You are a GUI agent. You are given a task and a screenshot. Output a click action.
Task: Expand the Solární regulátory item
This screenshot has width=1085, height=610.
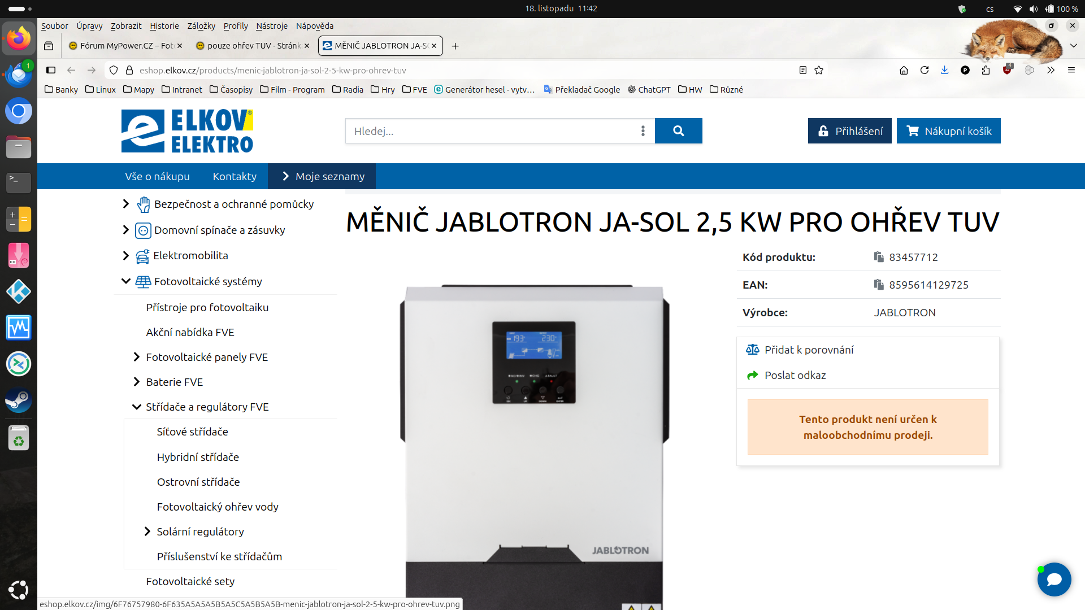pos(147,531)
